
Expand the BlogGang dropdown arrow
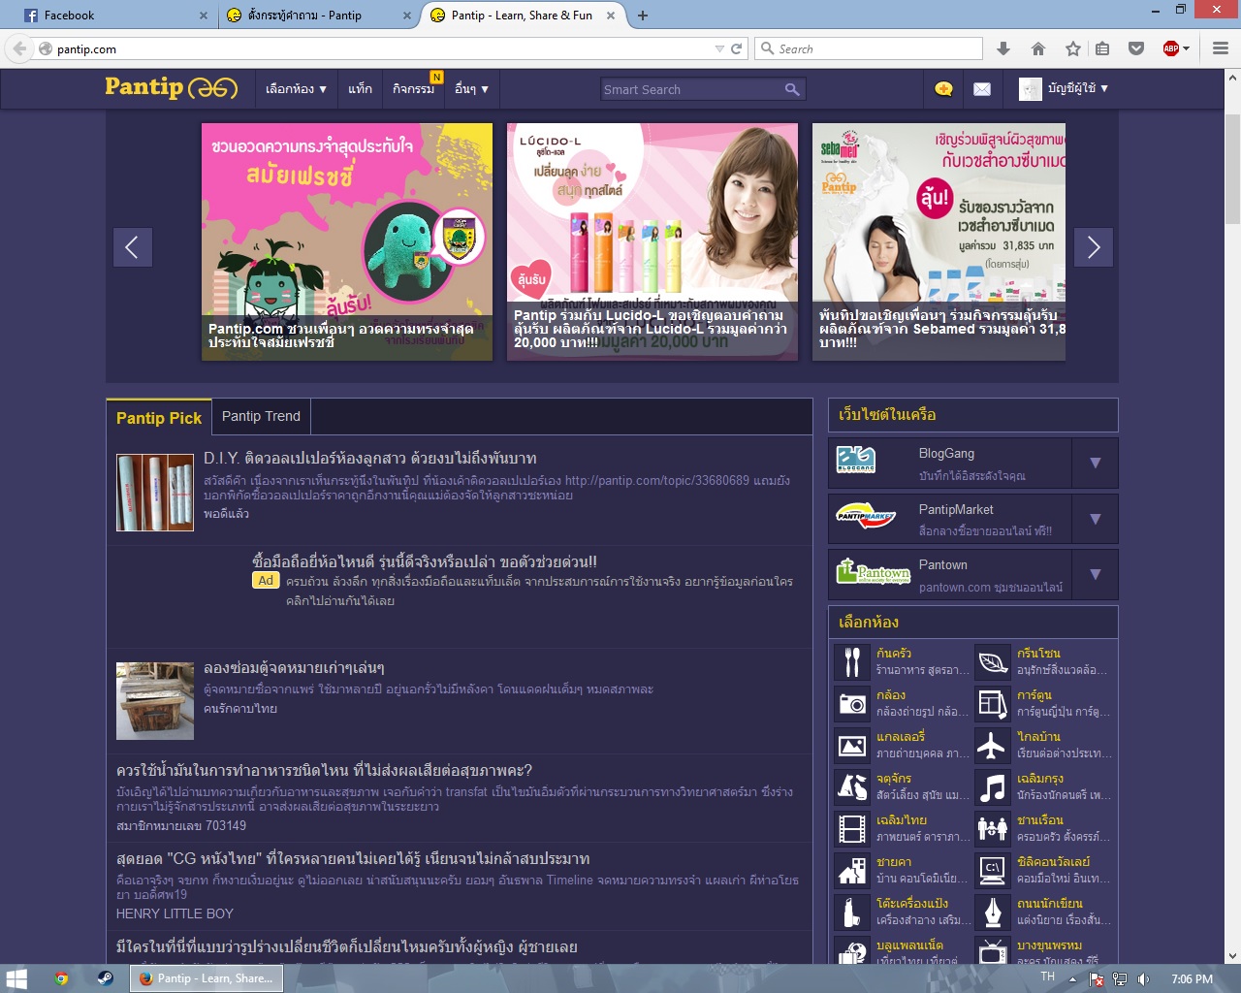click(1095, 463)
